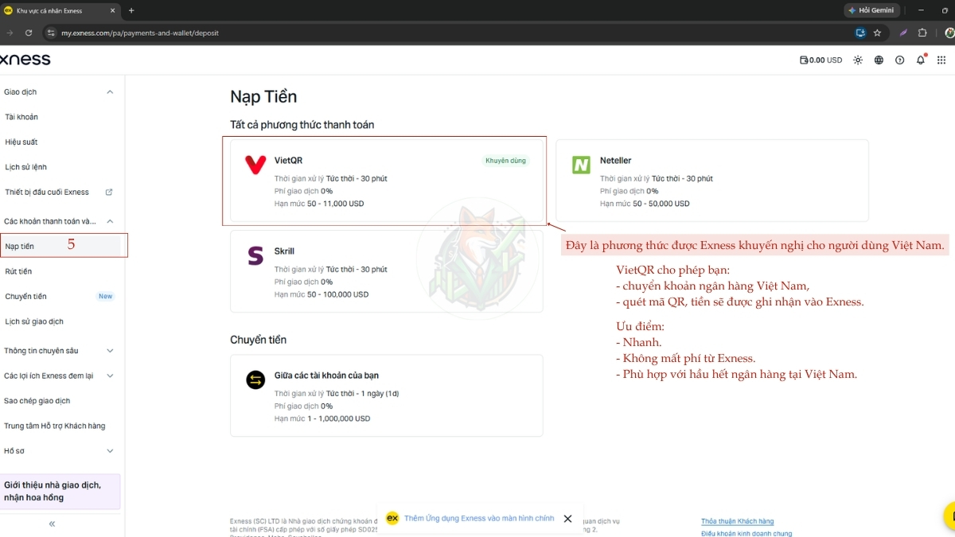955x537 pixels.
Task: Click the green Neteller N logo
Action: [x=581, y=165]
